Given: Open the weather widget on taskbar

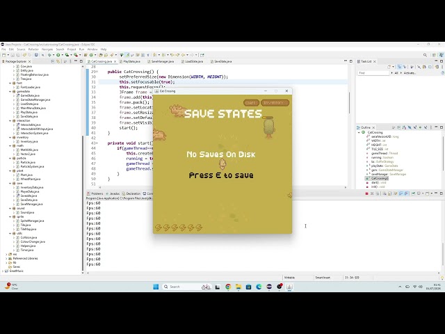Looking at the screenshot, I should coord(12,286).
